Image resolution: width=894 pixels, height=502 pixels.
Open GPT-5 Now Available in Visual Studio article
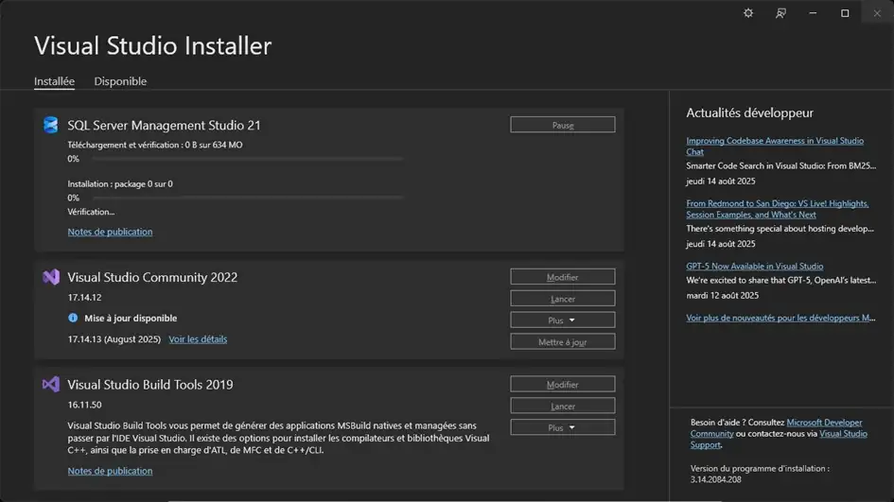pos(754,266)
